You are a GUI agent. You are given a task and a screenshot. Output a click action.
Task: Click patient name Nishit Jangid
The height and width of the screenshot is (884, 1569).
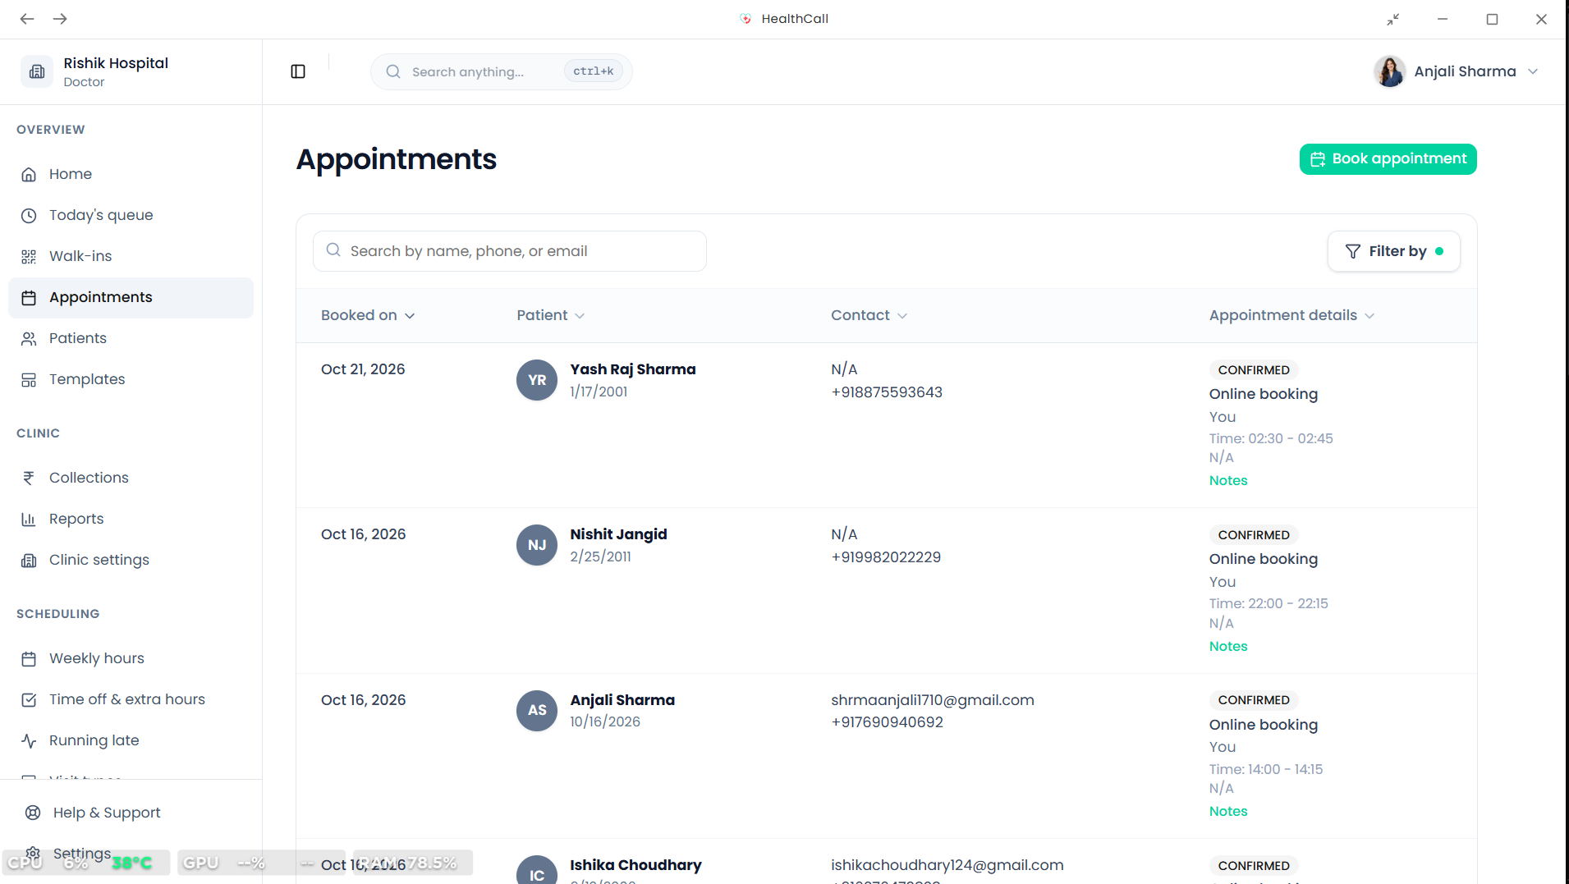coord(618,534)
